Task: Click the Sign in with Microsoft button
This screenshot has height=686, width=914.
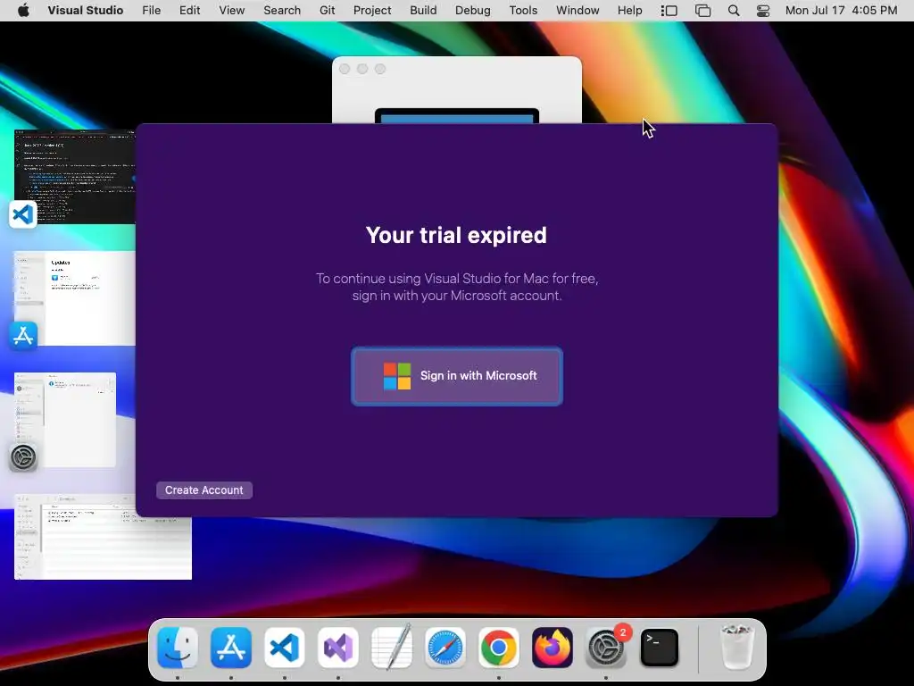Action: coord(457,376)
